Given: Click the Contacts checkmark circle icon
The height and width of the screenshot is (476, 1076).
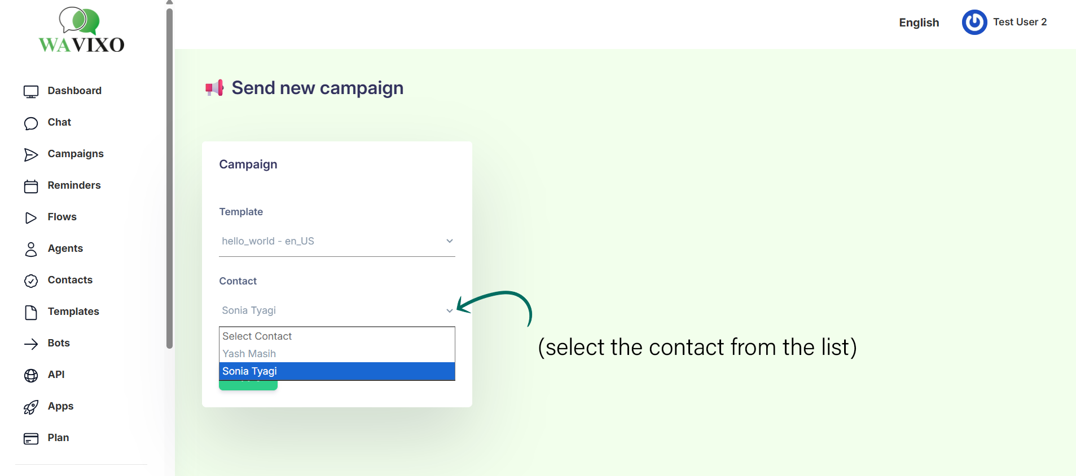Looking at the screenshot, I should coord(31,281).
